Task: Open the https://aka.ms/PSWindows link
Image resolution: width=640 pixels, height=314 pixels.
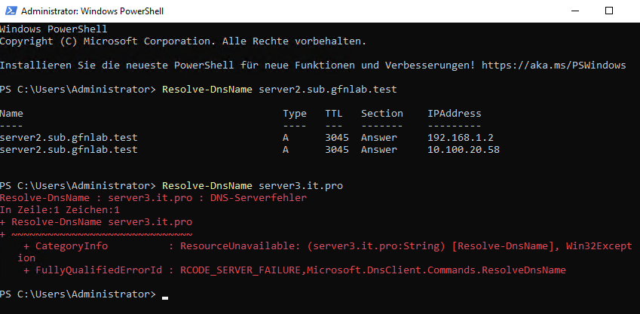Action: coord(553,66)
